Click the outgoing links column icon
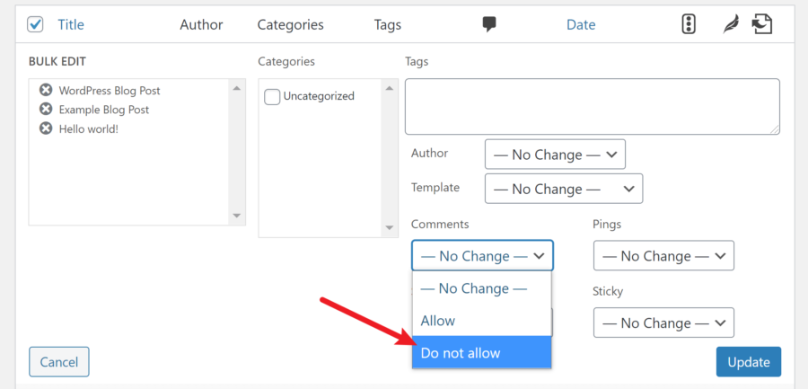The height and width of the screenshot is (389, 808). (x=762, y=24)
